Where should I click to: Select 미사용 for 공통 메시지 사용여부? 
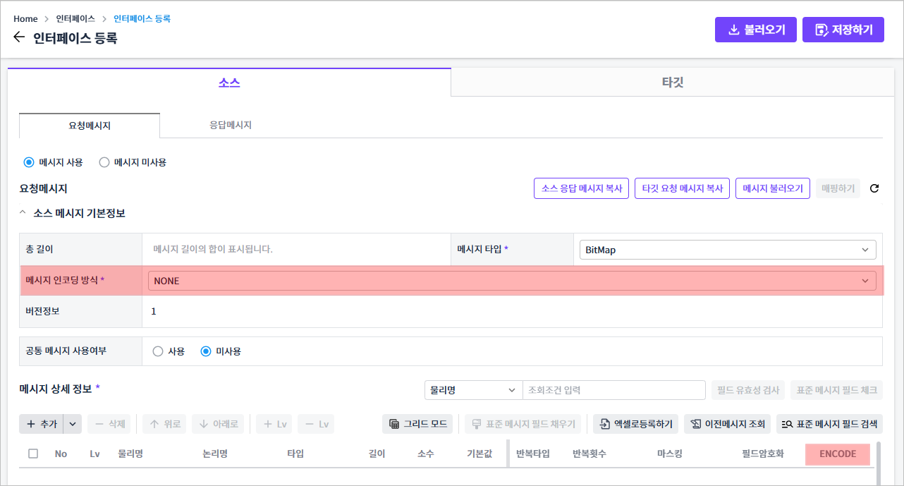tap(206, 351)
